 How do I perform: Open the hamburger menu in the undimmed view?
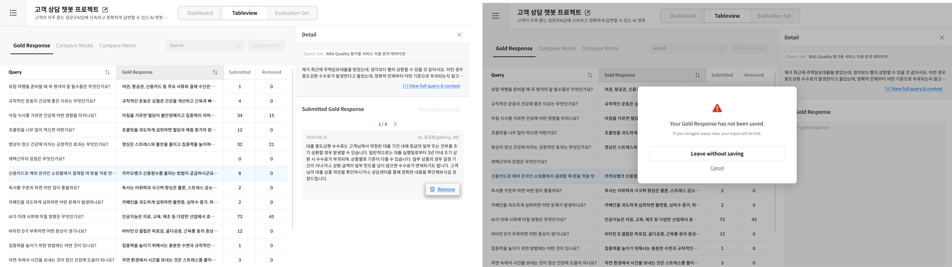13,13
